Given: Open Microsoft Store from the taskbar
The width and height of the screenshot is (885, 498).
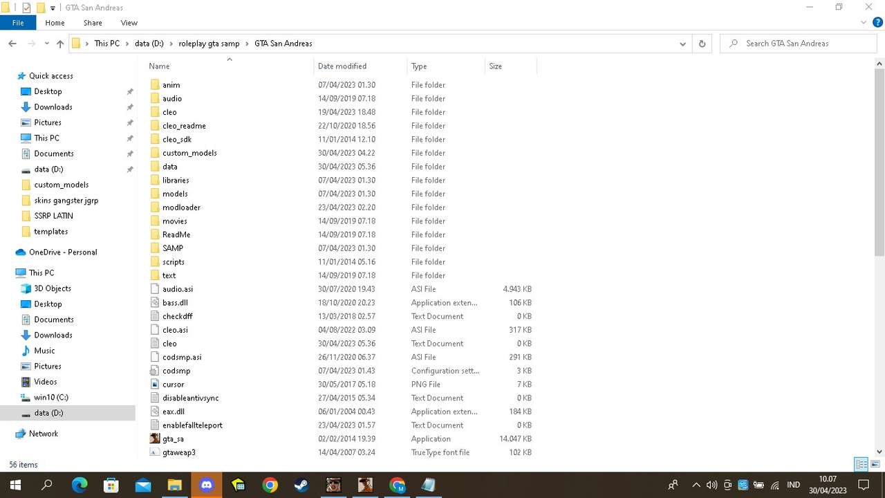Looking at the screenshot, I should [111, 485].
